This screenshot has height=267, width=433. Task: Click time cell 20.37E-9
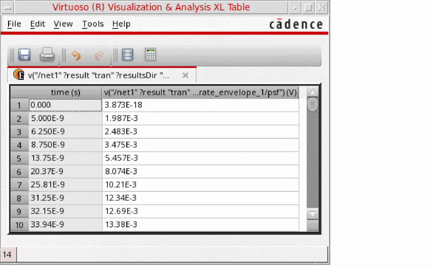[x=65, y=172]
